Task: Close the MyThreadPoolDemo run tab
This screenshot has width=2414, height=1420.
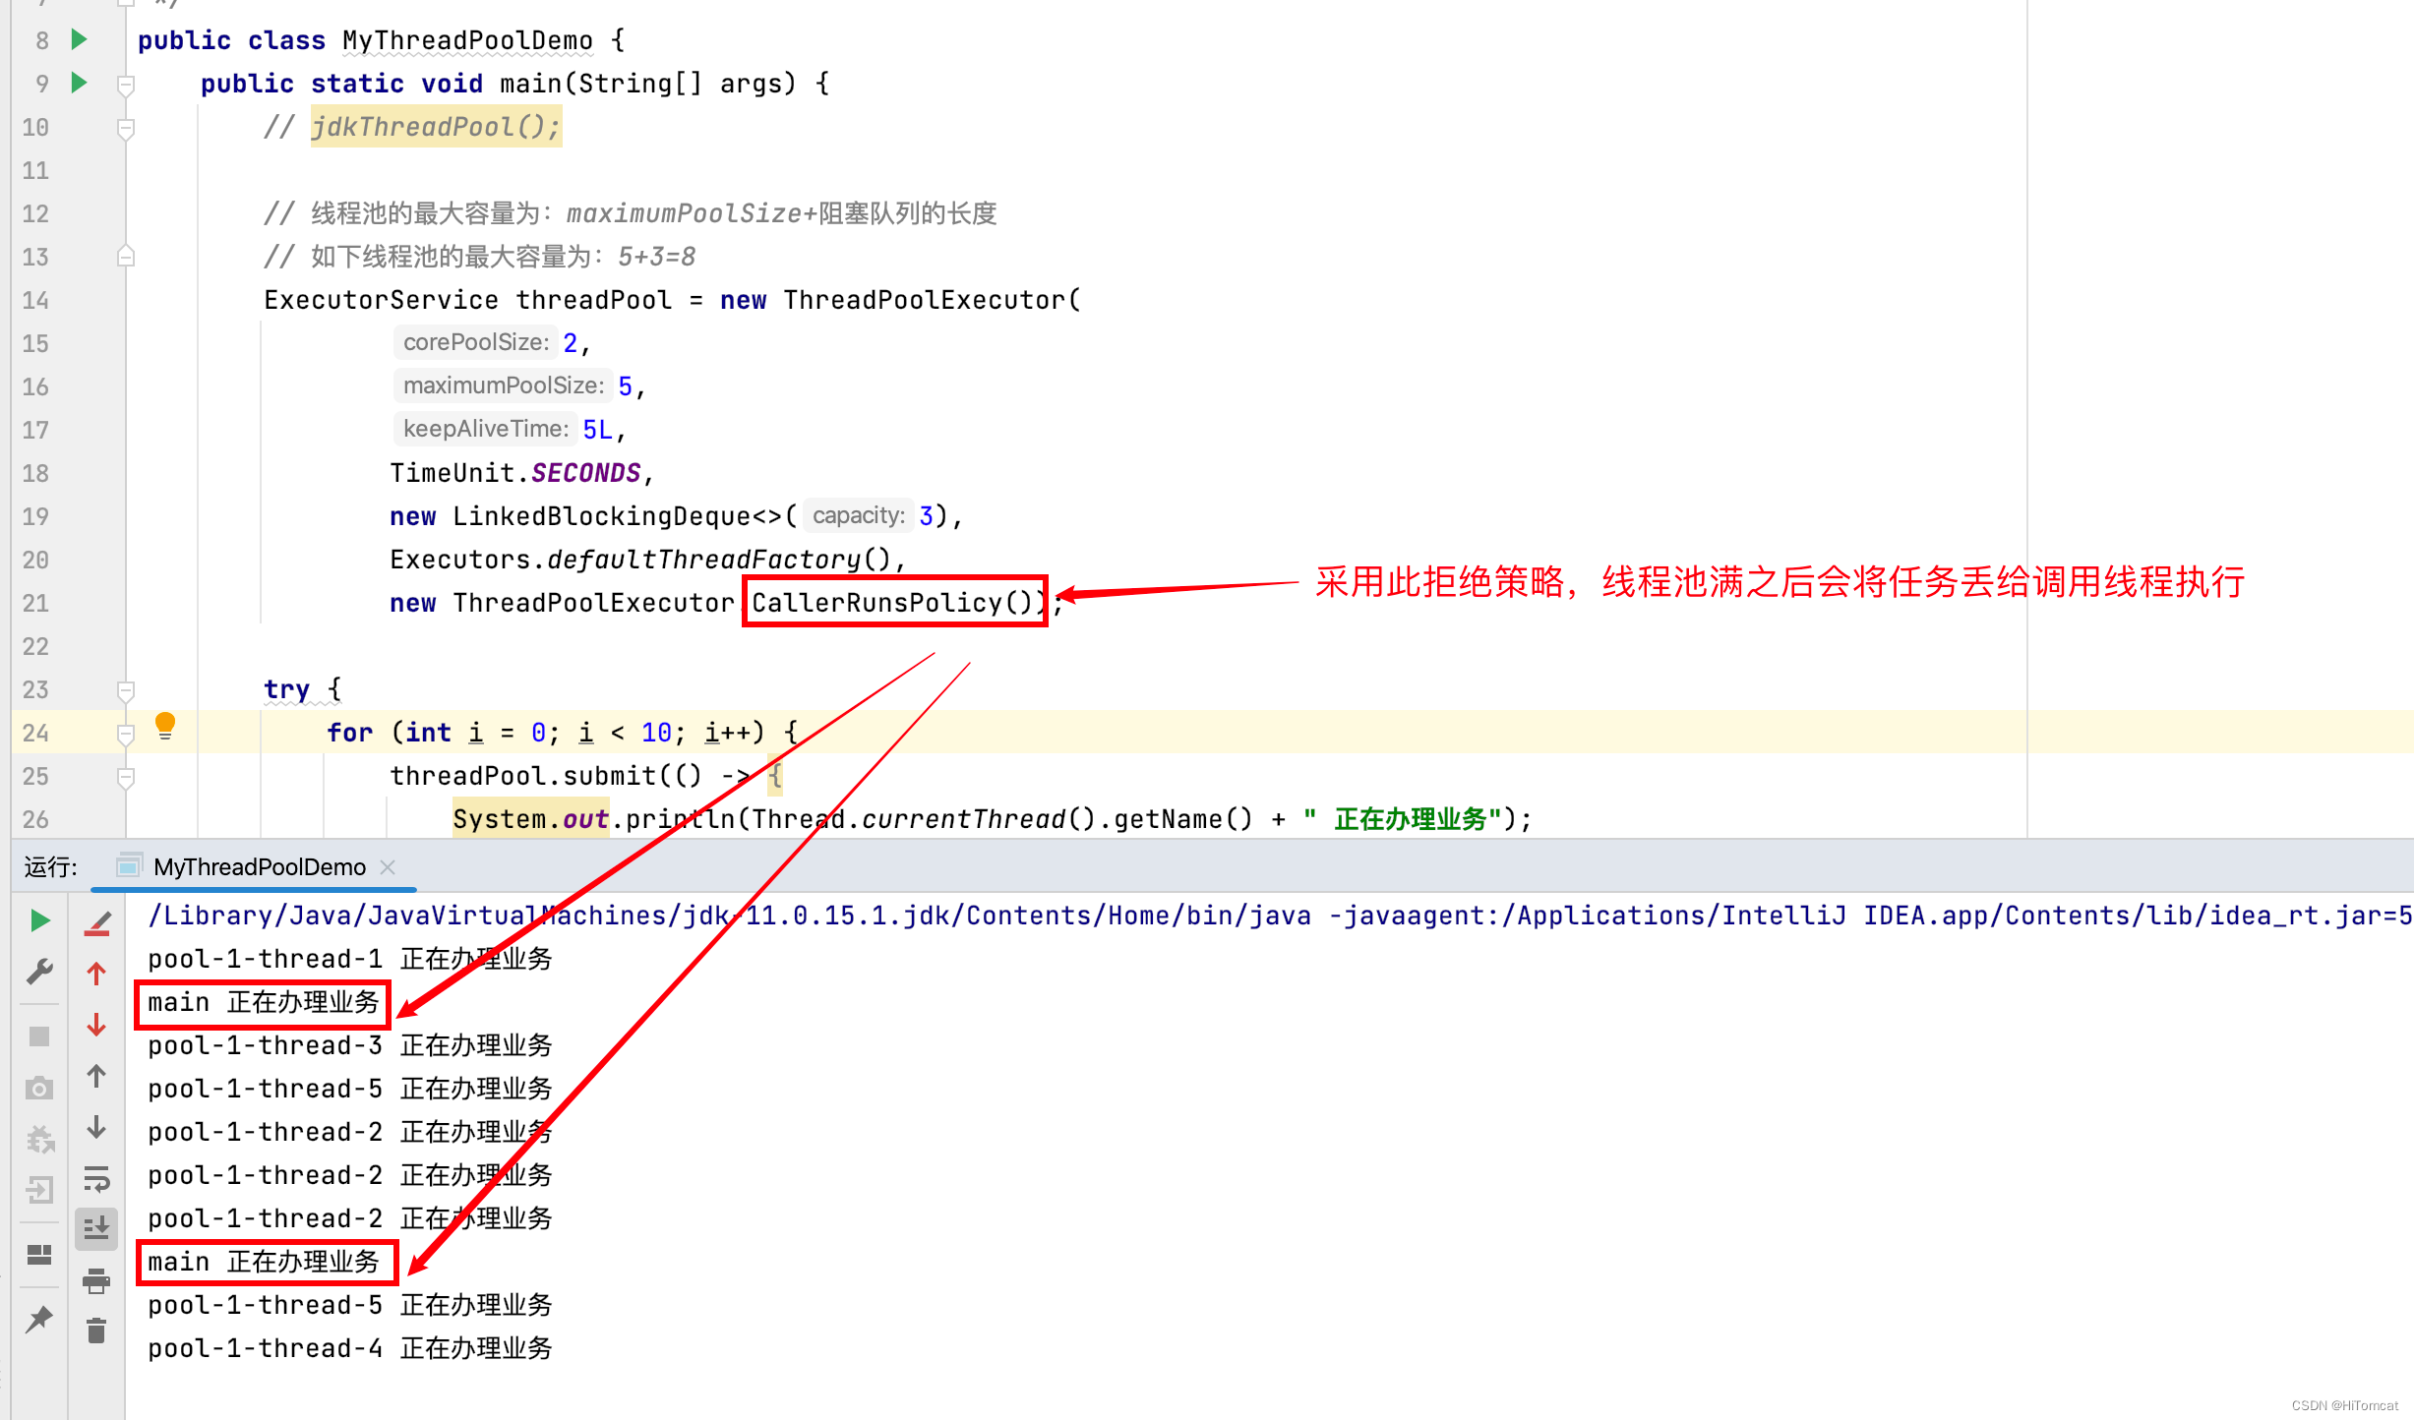Action: [388, 866]
